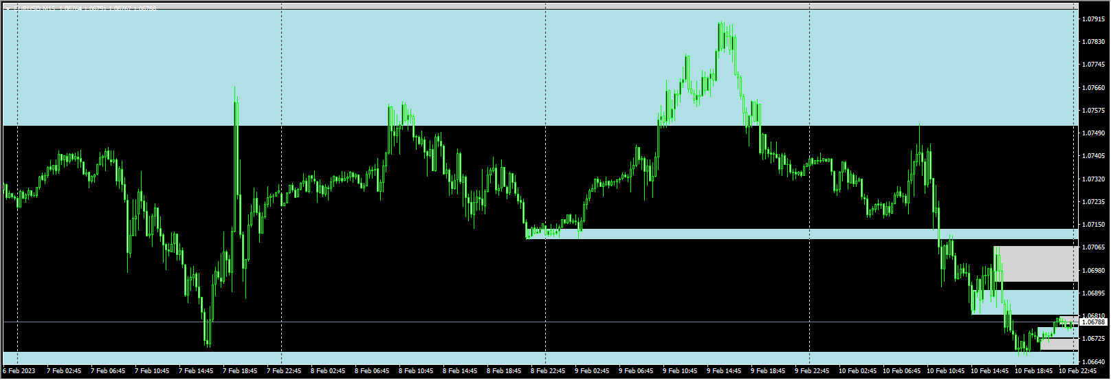Click the 9 Feb 22:45 time label
The image size is (1111, 380).
[x=812, y=371]
